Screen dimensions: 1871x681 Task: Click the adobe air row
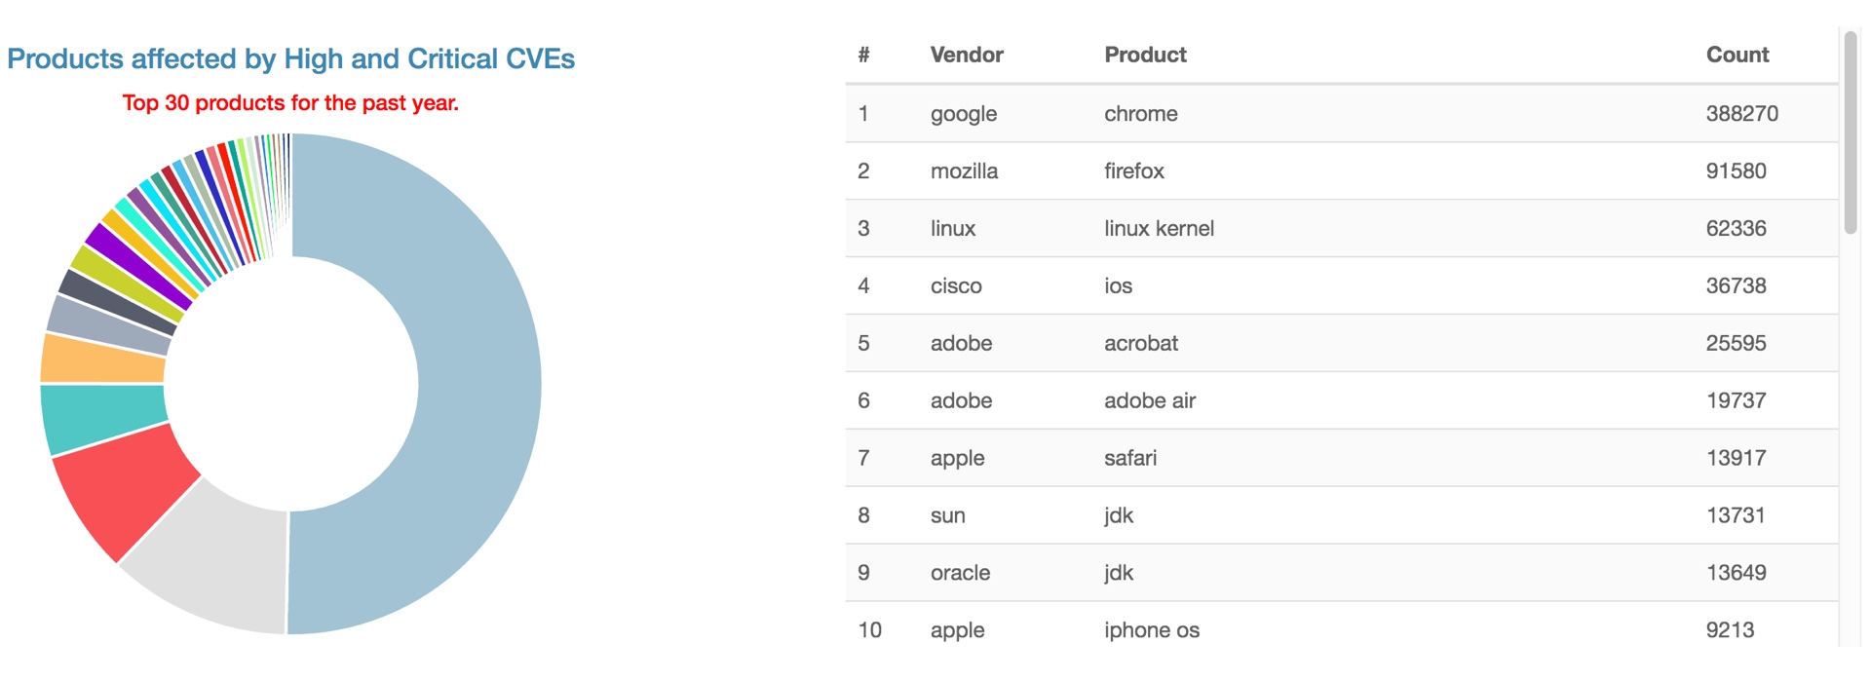[x=1342, y=400]
